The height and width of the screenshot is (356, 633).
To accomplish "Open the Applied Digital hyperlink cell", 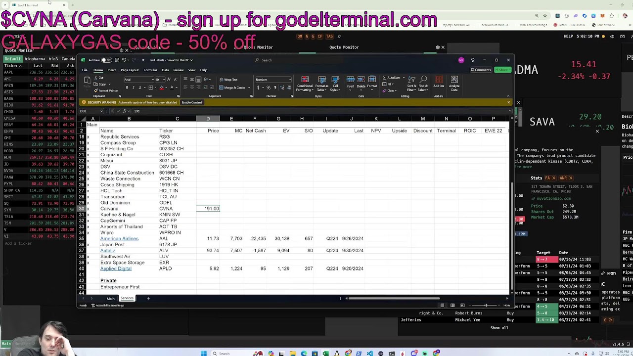I will tap(116, 268).
